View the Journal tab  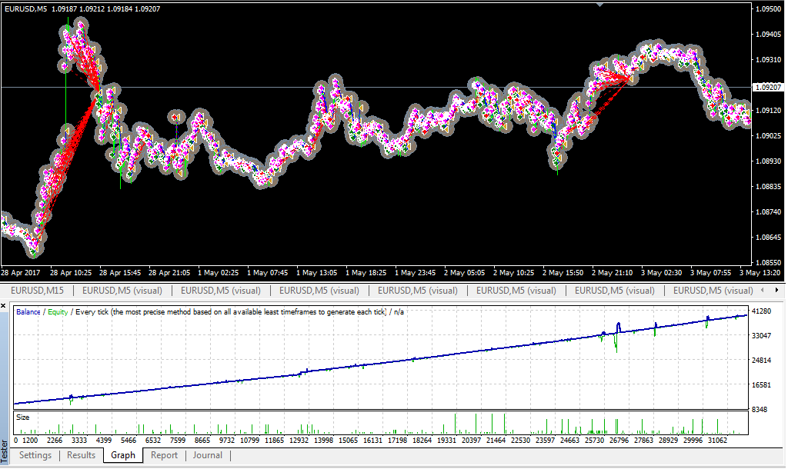click(208, 455)
